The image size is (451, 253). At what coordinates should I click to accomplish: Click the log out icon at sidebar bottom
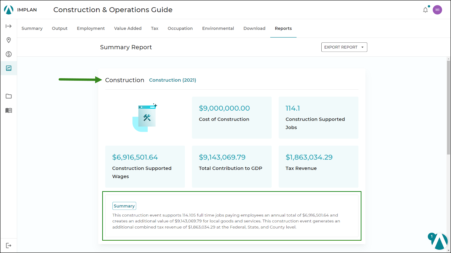point(9,245)
